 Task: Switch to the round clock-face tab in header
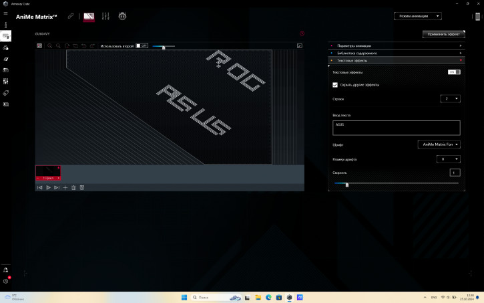tap(122, 16)
